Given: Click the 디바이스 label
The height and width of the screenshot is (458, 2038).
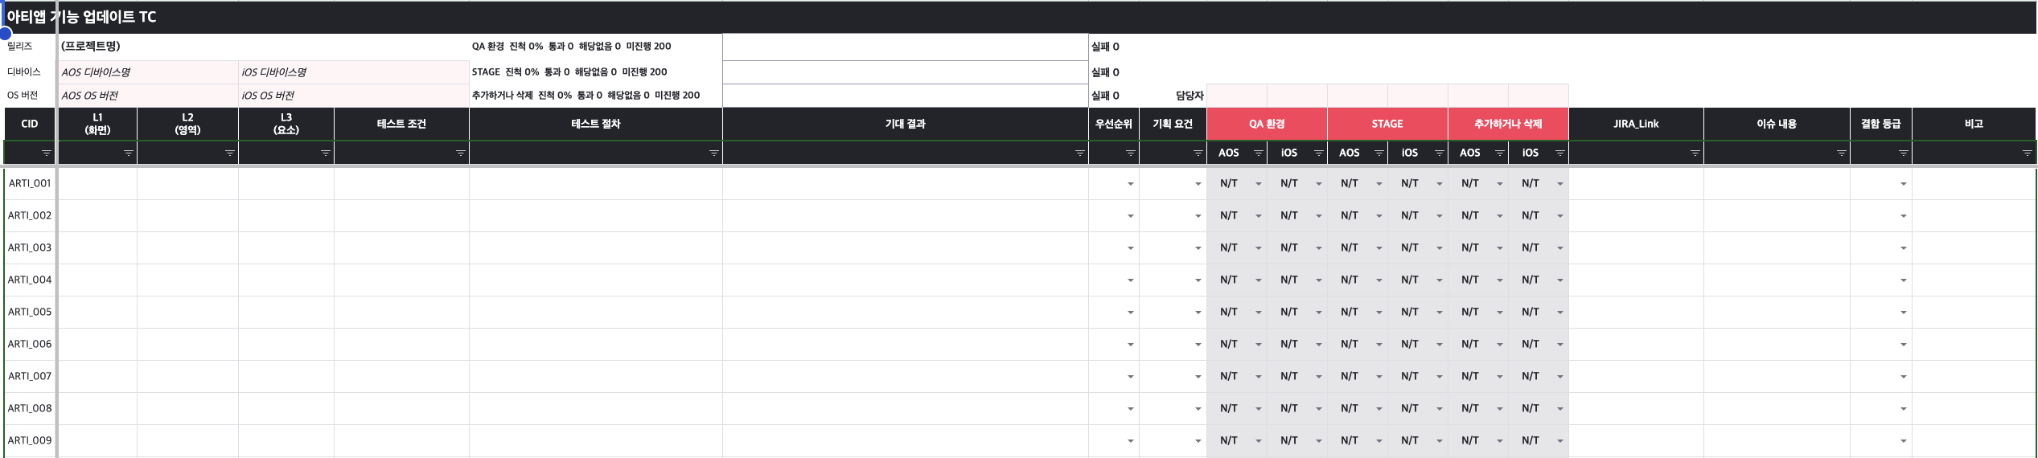Looking at the screenshot, I should (24, 72).
